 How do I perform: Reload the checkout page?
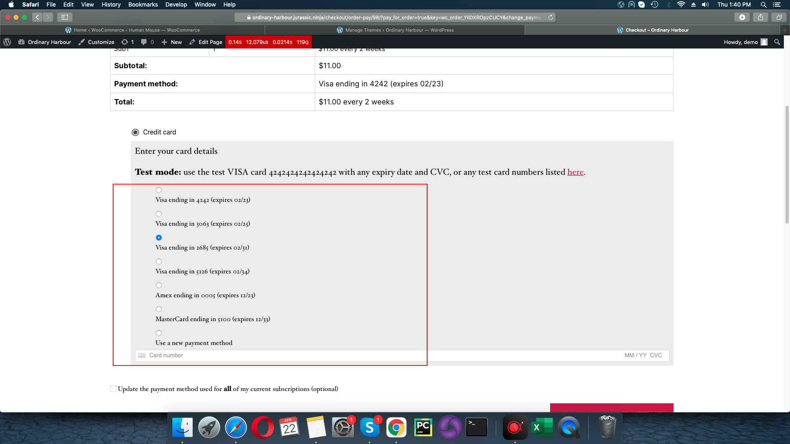click(x=551, y=17)
